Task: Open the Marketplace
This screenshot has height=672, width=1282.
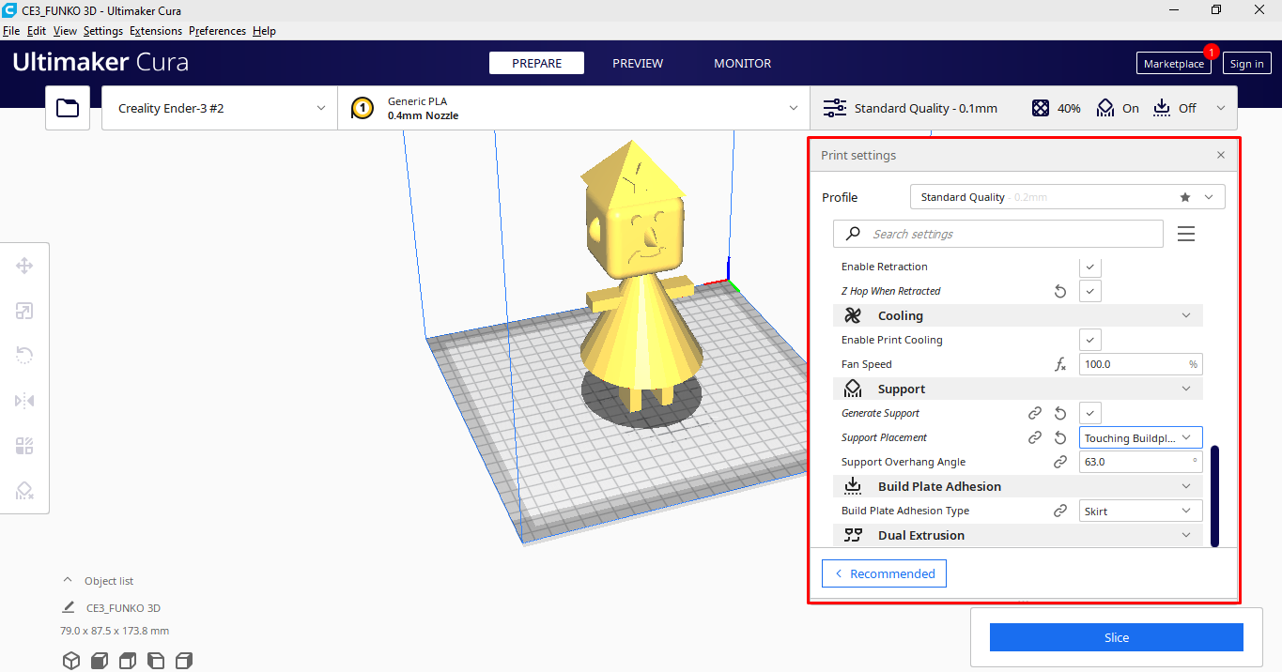Action: click(1173, 63)
